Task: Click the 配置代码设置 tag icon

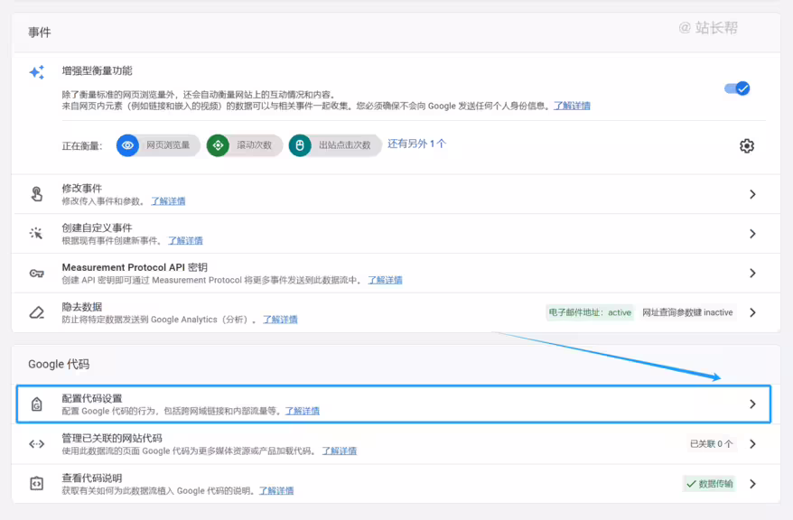Action: click(36, 404)
